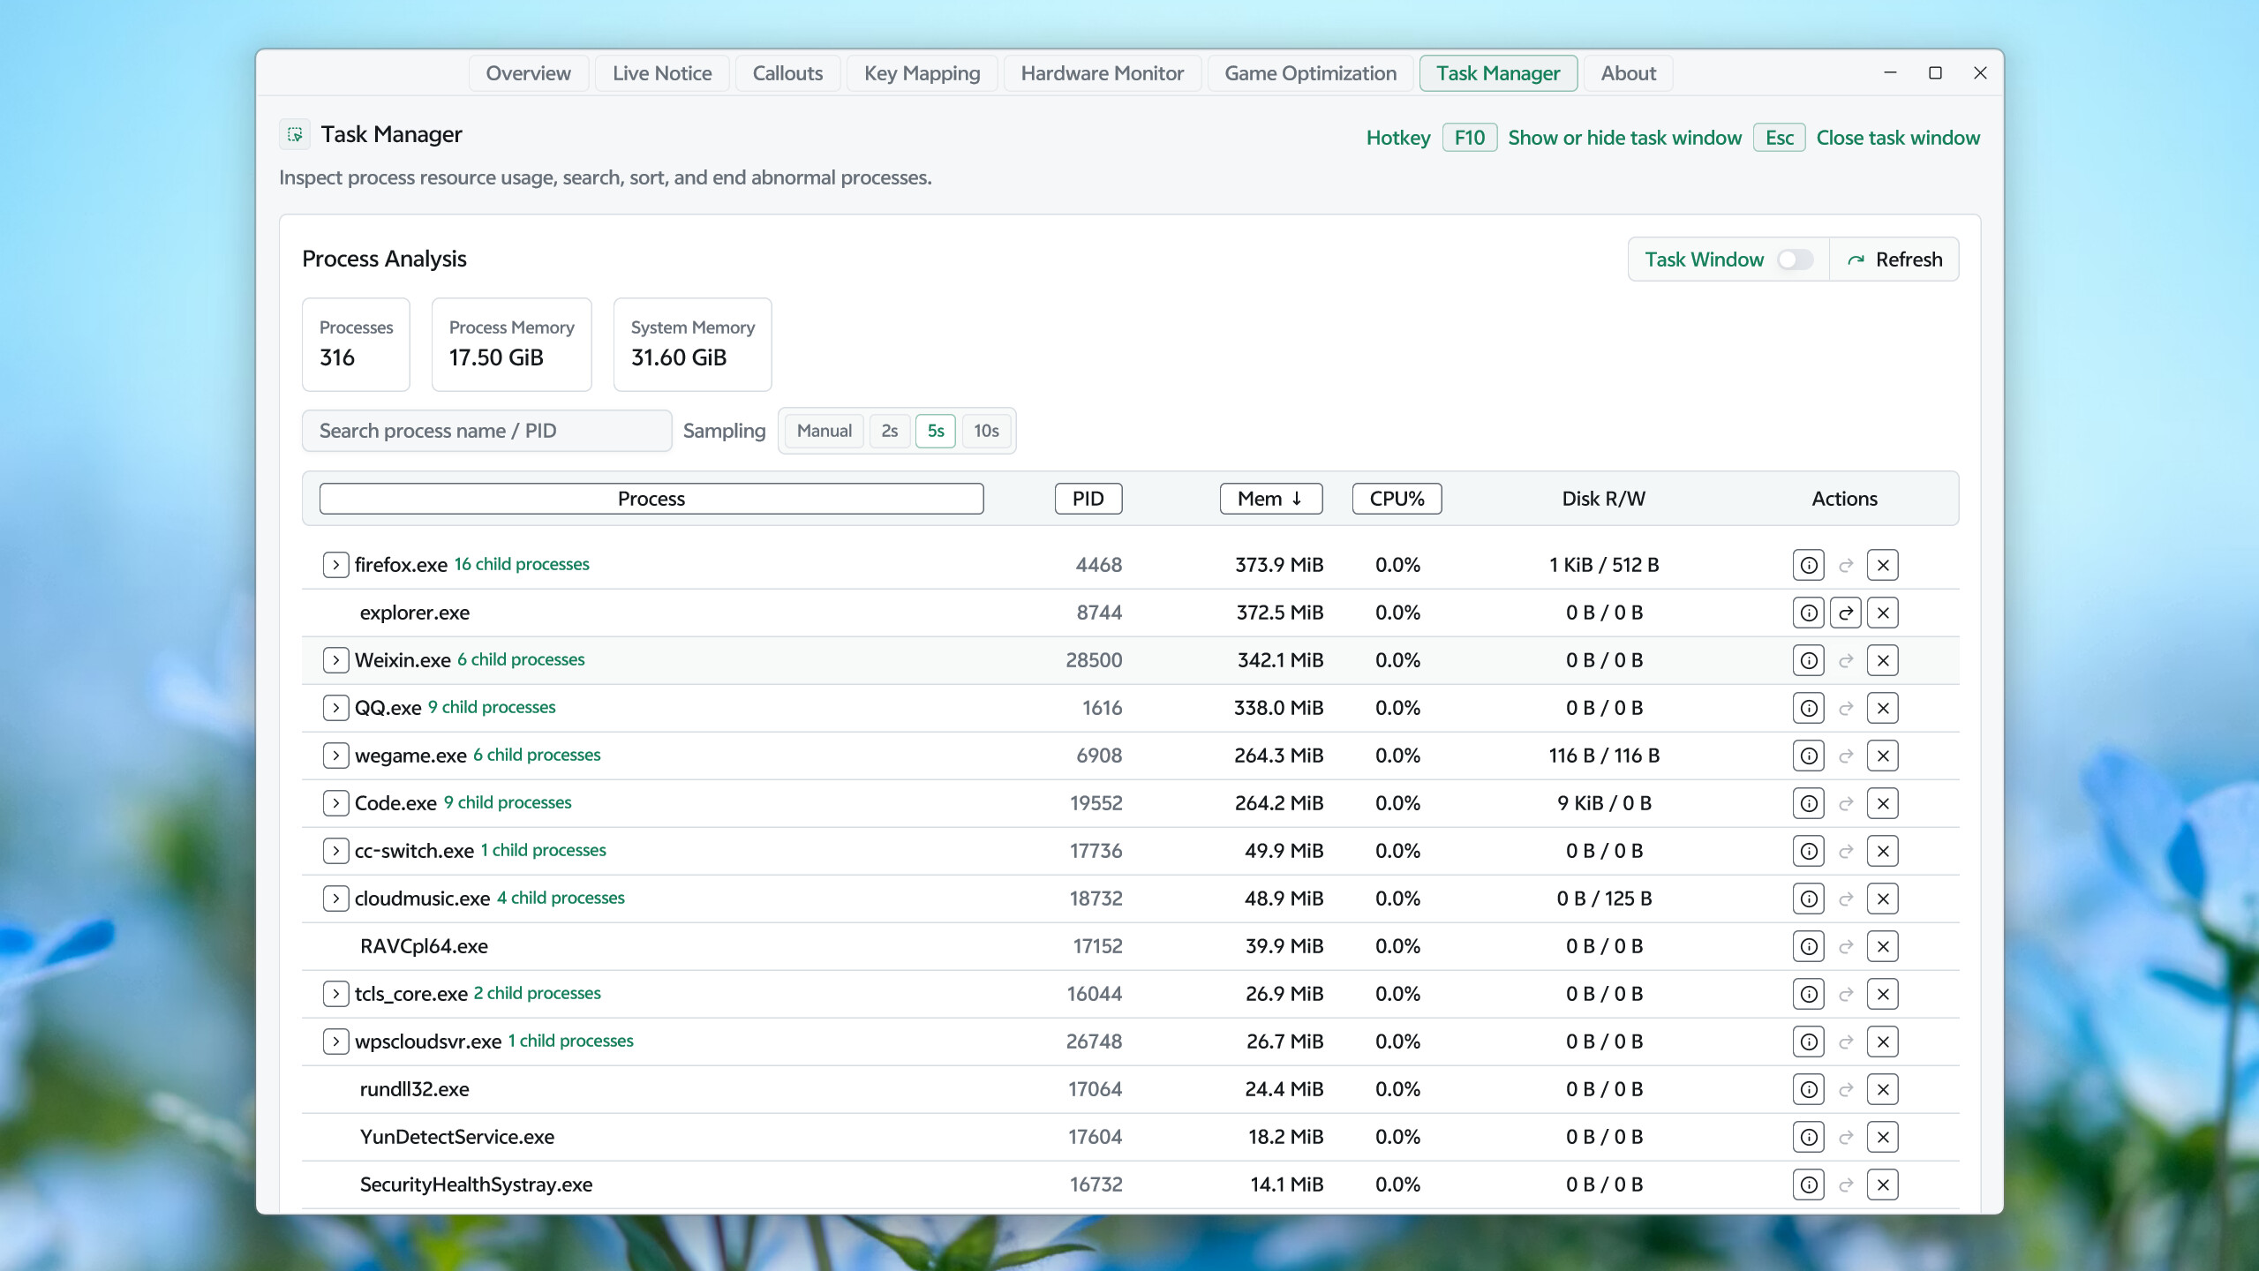View info for QQ.exe
The width and height of the screenshot is (2259, 1271).
tap(1808, 708)
